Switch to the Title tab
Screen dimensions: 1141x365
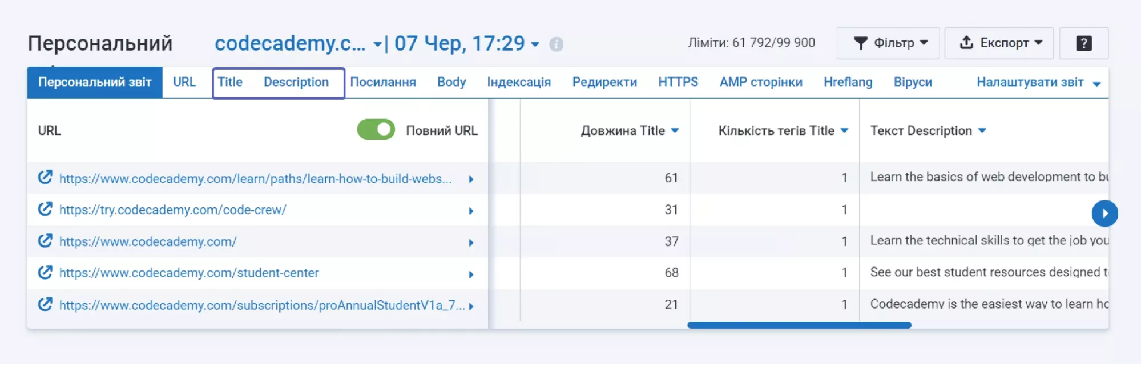click(x=230, y=82)
